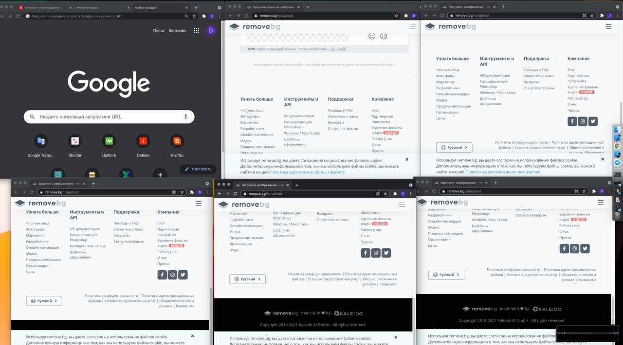
Task: Start voice search with the microphone icon
Action: pos(185,117)
